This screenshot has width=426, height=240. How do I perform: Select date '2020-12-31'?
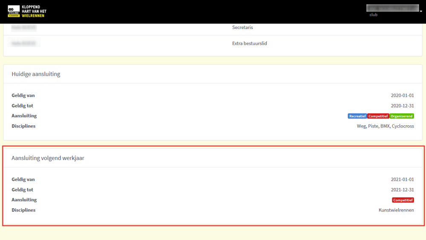pyautogui.click(x=403, y=106)
